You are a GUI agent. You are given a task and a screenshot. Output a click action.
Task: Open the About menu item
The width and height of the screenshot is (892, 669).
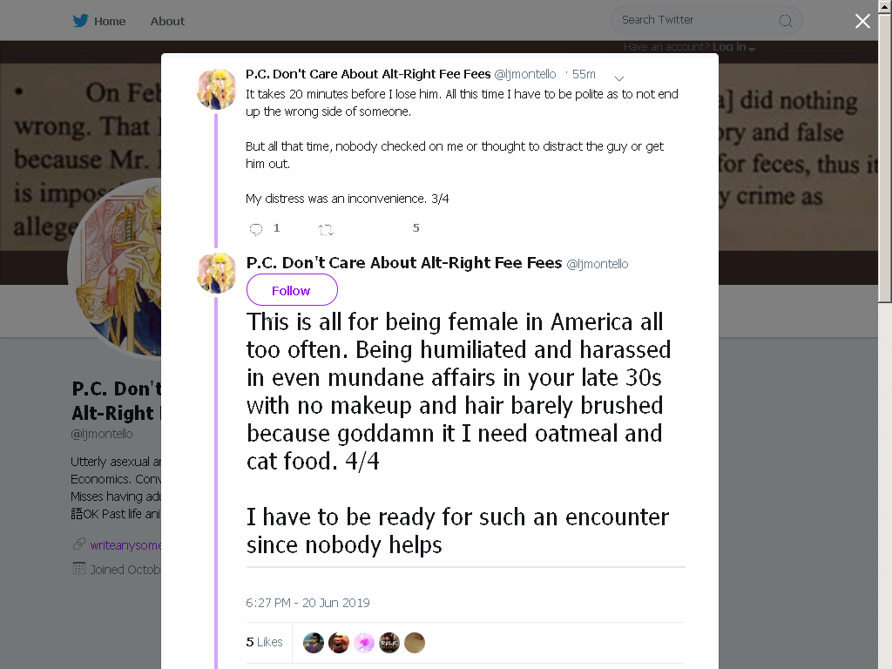pos(167,21)
